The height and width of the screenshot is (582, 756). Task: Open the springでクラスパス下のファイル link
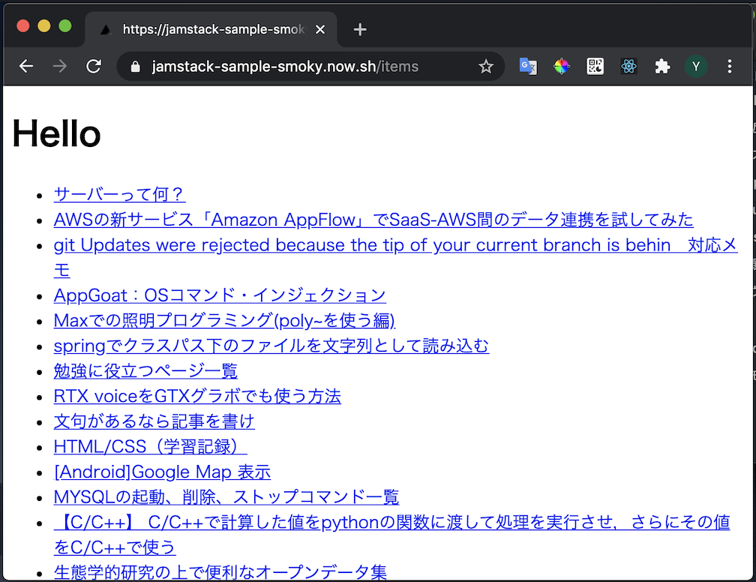(271, 346)
